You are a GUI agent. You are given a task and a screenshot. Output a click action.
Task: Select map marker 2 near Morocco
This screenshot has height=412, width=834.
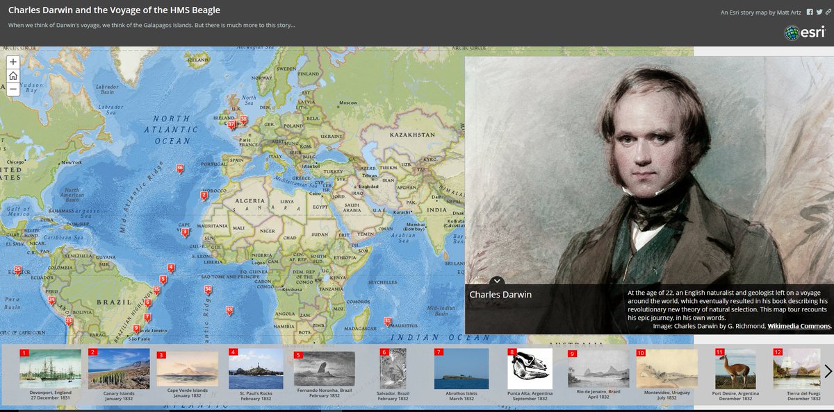(x=203, y=196)
